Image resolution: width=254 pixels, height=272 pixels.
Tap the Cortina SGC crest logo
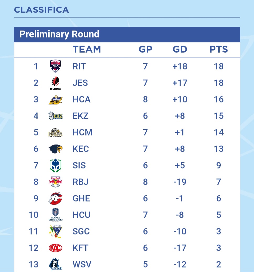click(x=55, y=231)
